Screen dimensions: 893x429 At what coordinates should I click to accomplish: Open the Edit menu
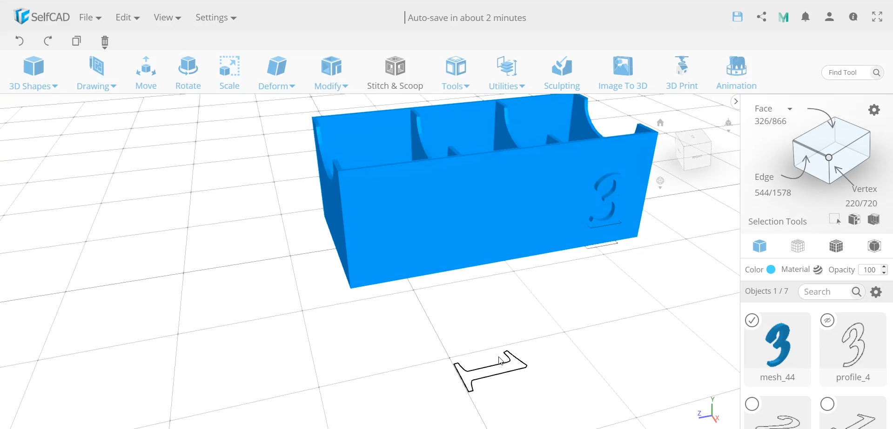(128, 17)
